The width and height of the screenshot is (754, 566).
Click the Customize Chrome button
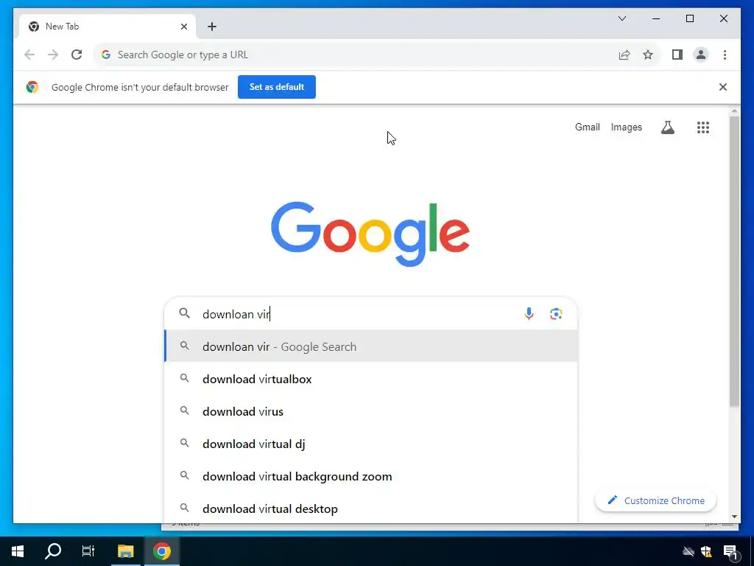tap(655, 500)
